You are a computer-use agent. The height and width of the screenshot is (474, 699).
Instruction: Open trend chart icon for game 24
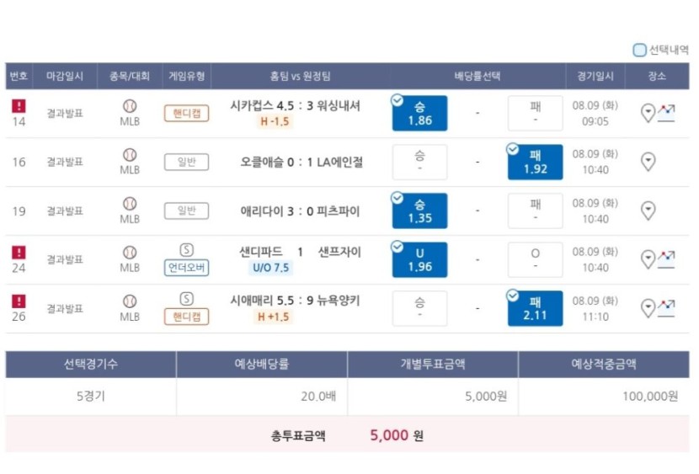(666, 259)
